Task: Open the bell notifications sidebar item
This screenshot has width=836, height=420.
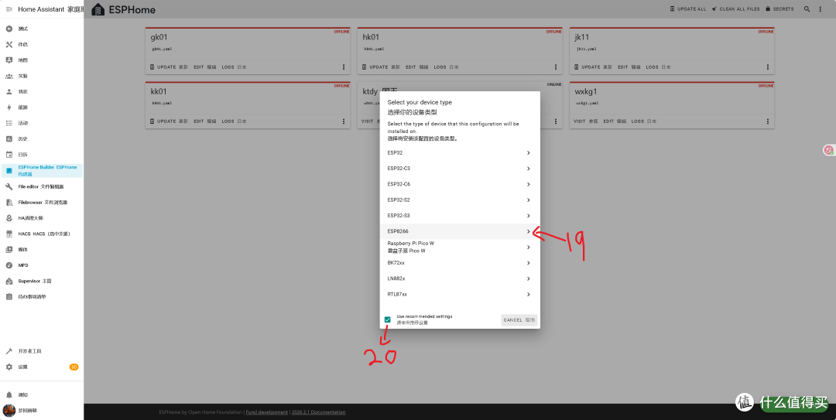Action: [42, 395]
